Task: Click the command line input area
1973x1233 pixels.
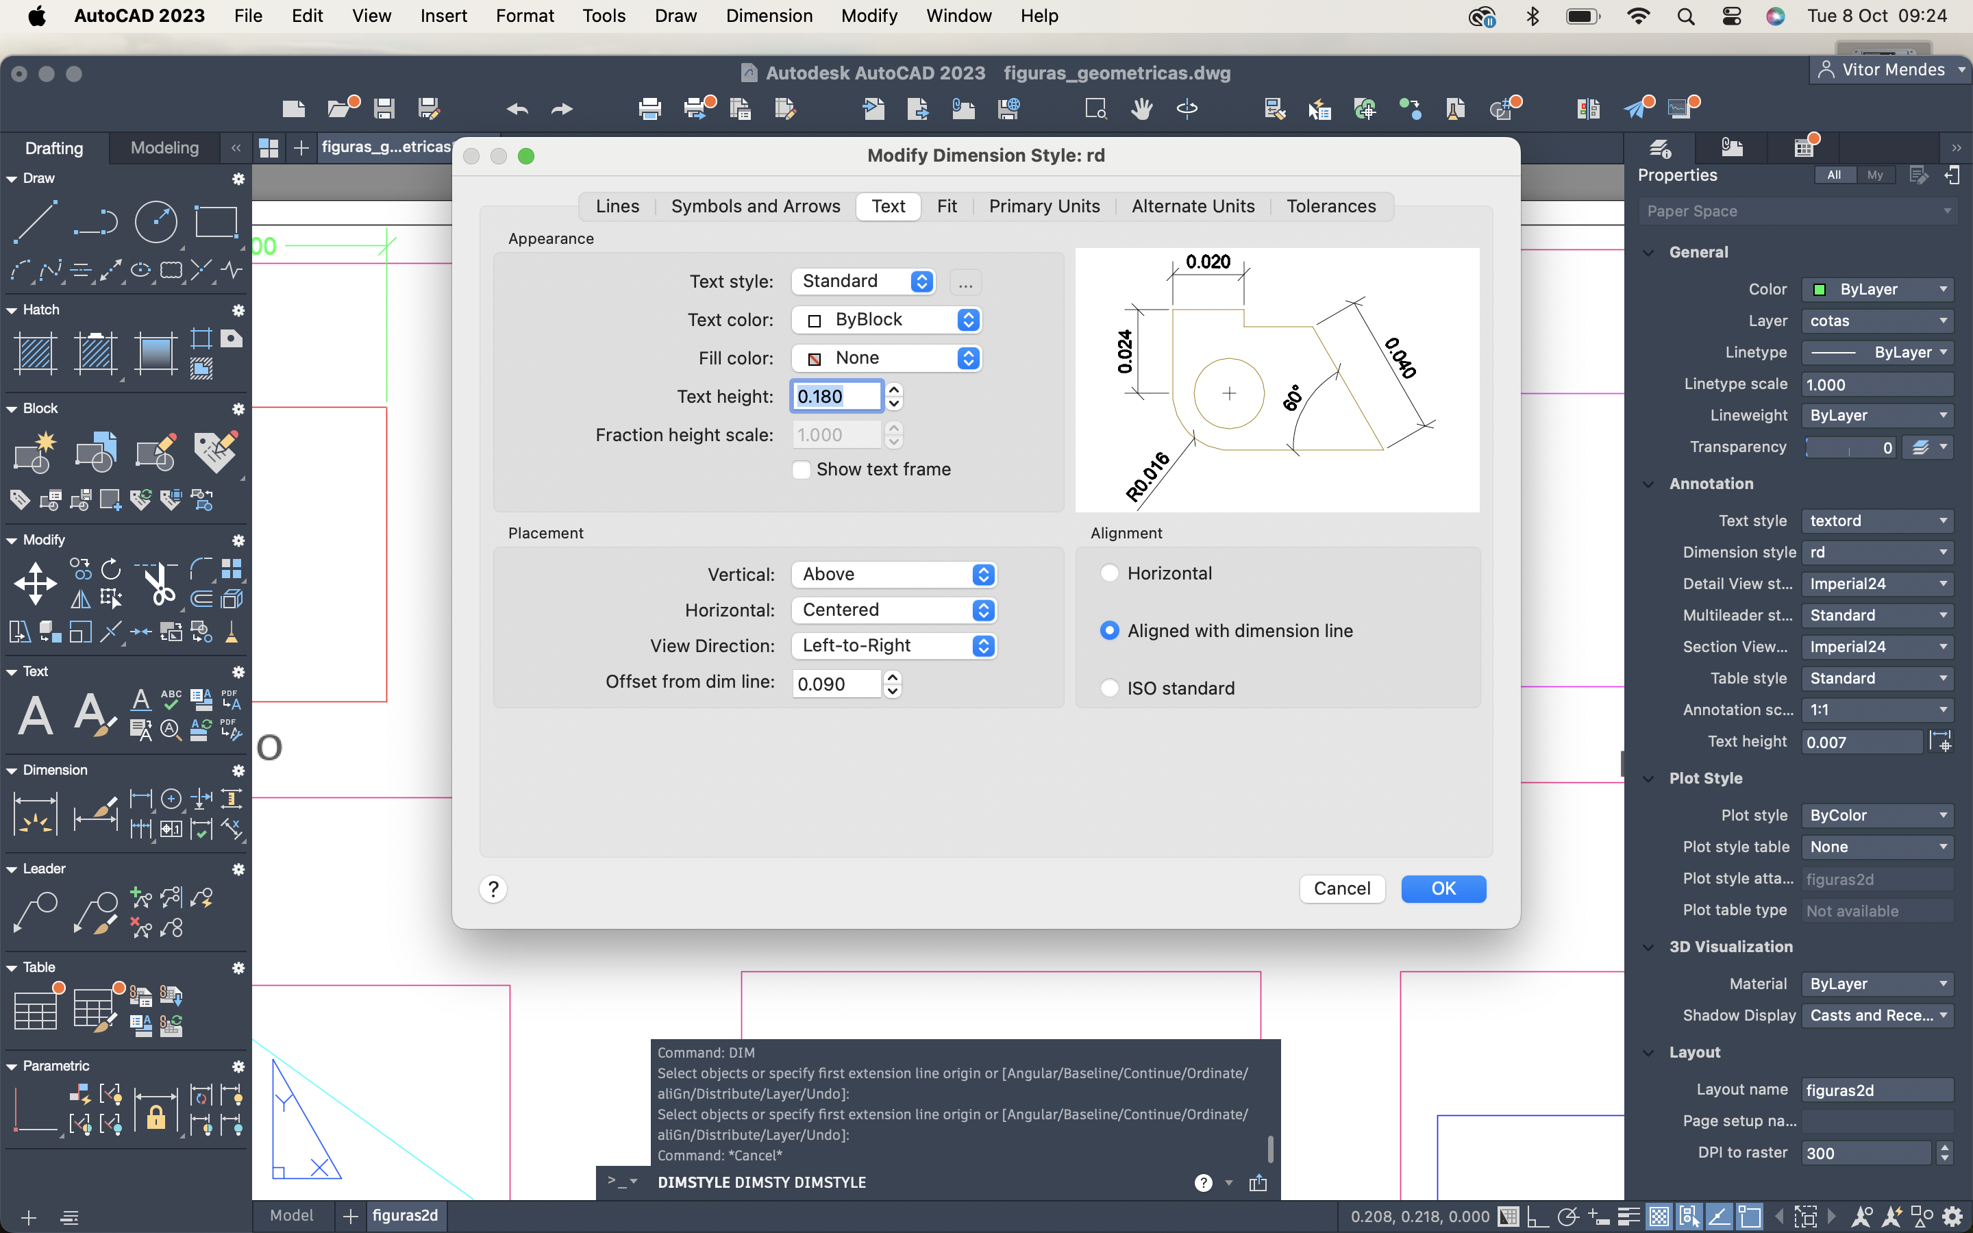Action: tap(921, 1183)
